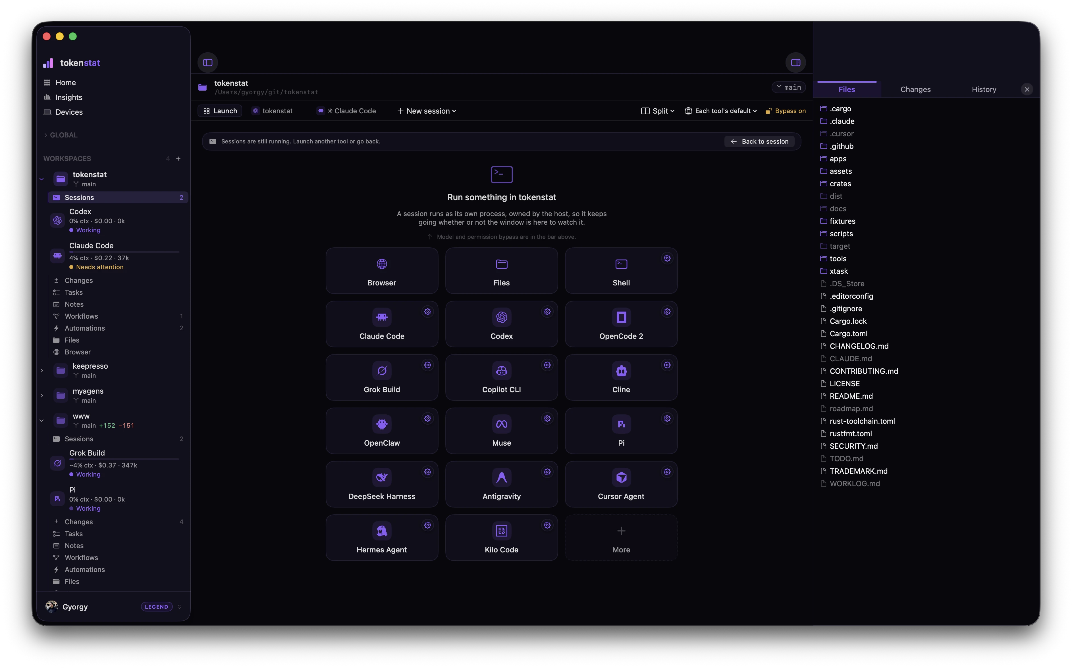This screenshot has height=668, width=1072.
Task: Open the Changes tab in right panel
Action: click(915, 89)
